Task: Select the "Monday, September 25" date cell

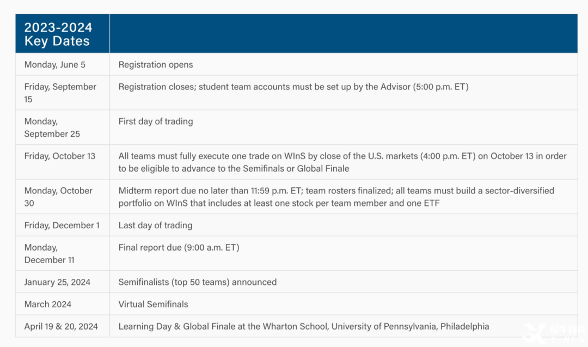Action: [52, 127]
